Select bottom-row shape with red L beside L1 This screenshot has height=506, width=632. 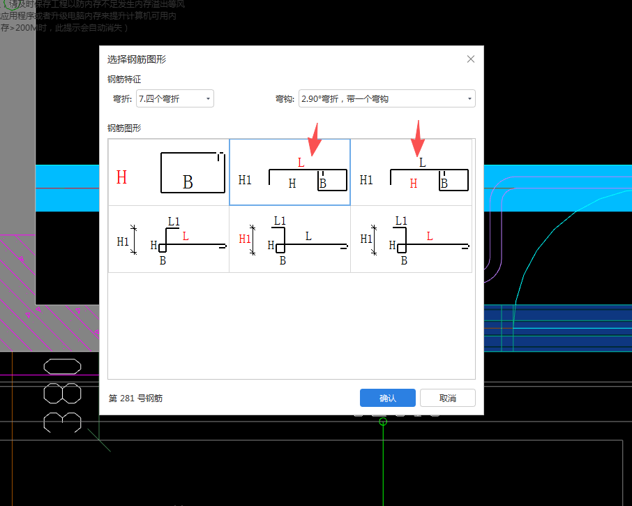(x=169, y=239)
